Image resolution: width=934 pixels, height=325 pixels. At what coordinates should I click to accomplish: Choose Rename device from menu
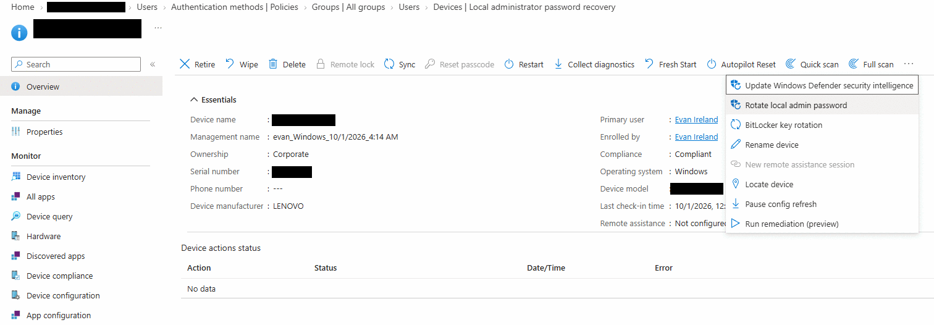(x=822, y=145)
